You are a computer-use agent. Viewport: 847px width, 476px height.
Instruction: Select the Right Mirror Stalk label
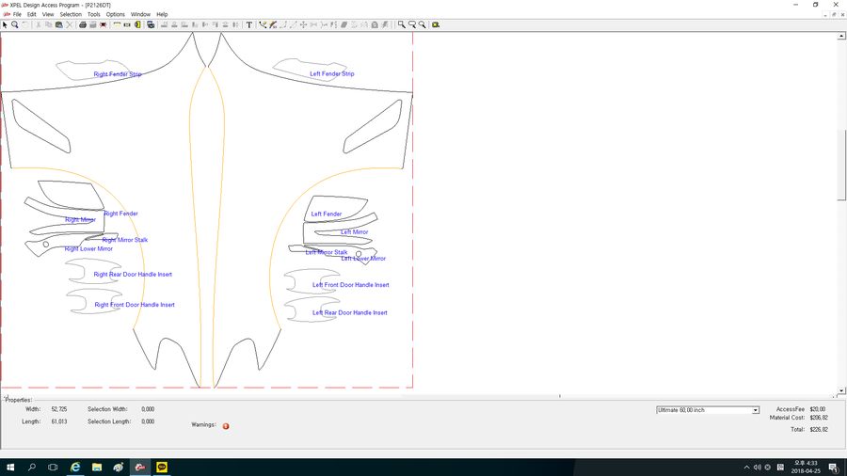coord(125,240)
